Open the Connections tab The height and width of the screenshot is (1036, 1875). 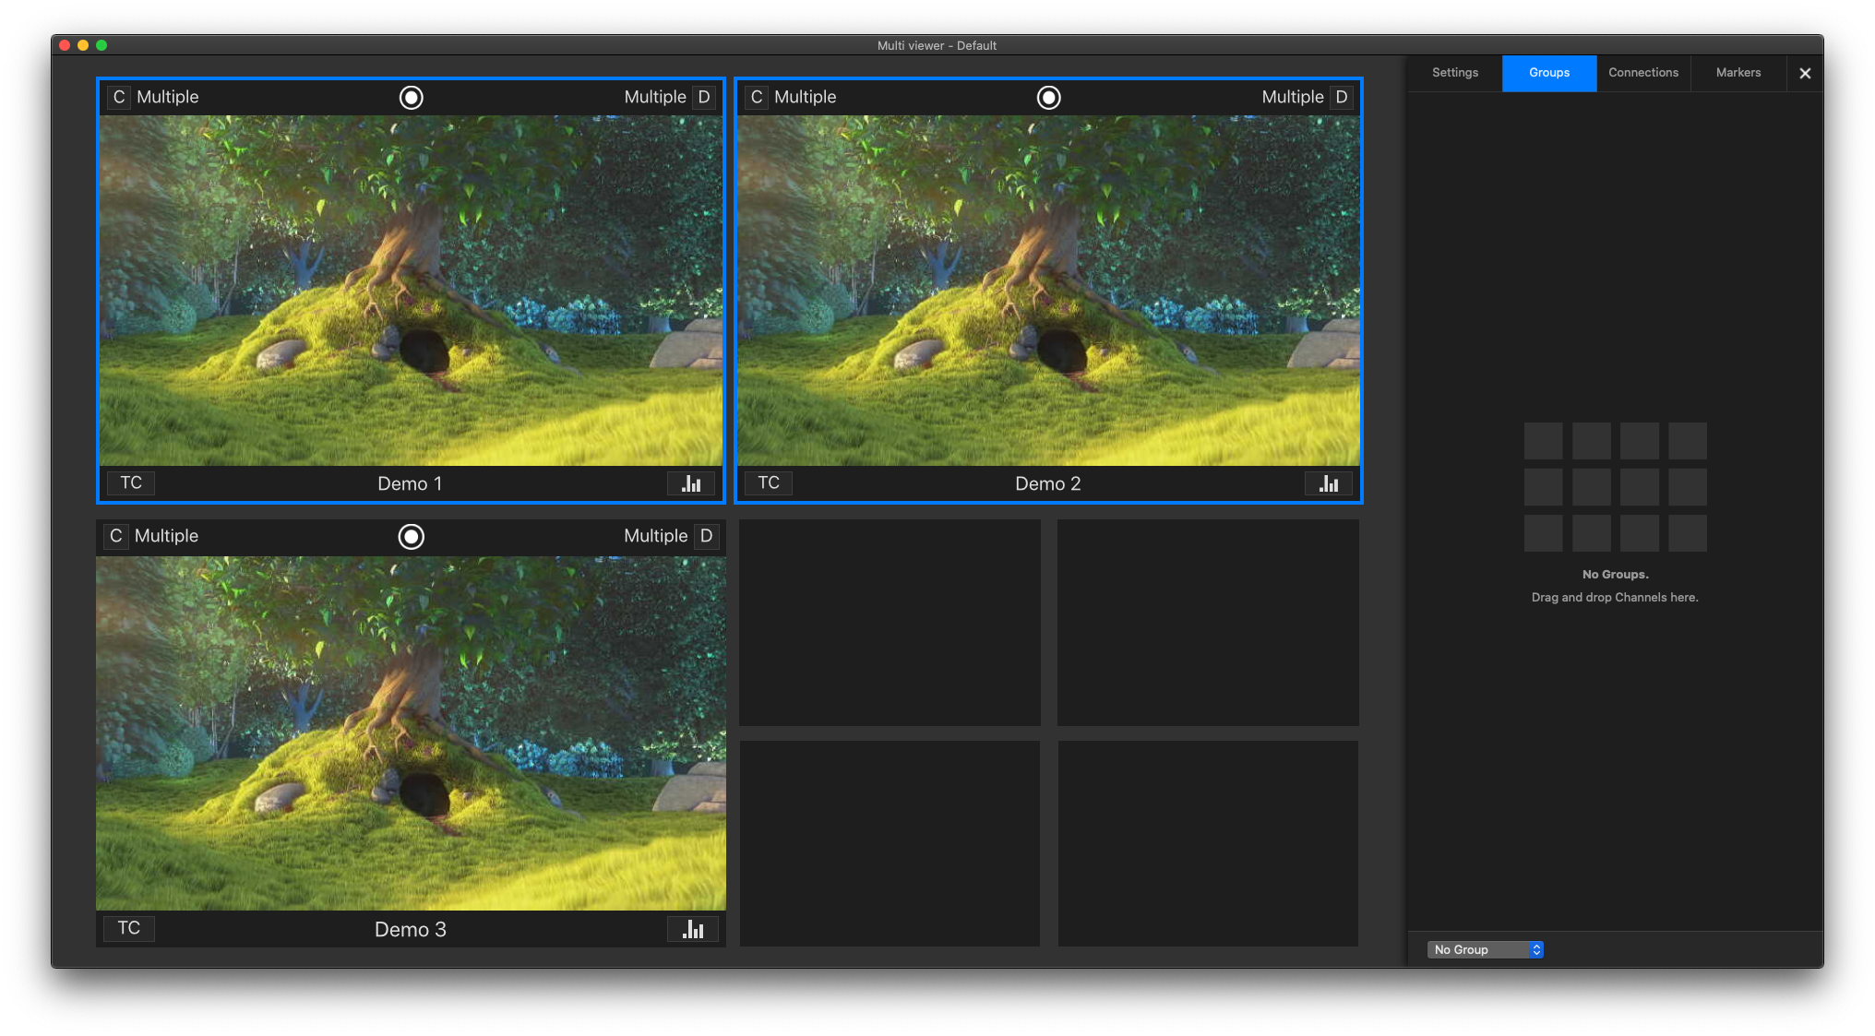[x=1643, y=73]
